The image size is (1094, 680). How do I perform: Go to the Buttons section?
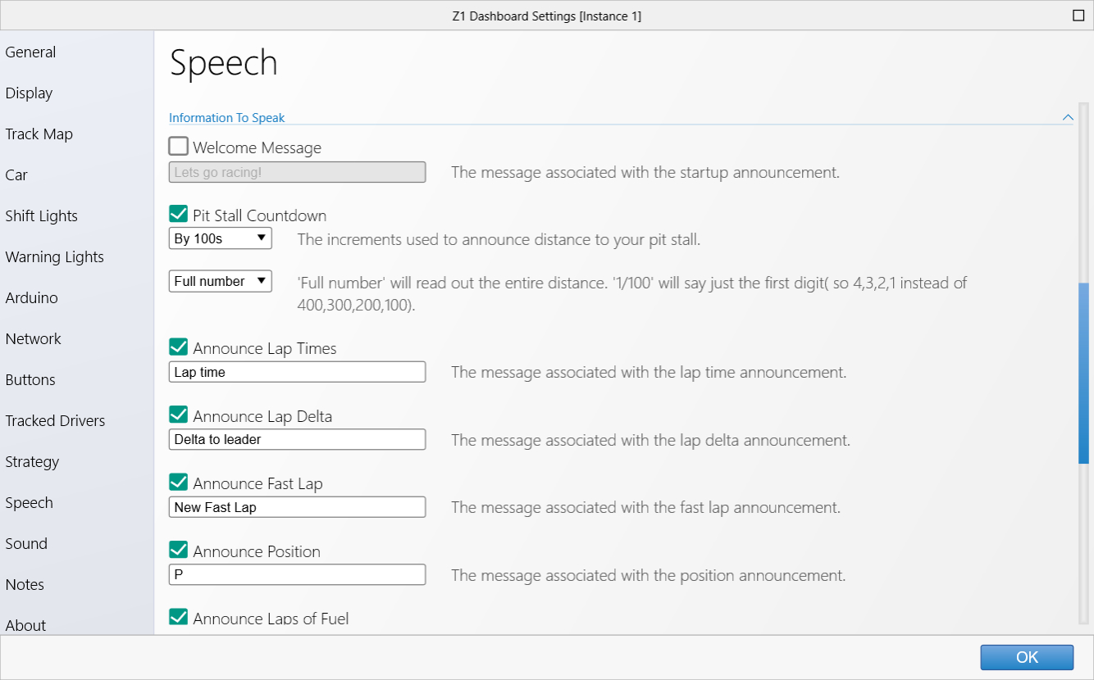tap(30, 380)
